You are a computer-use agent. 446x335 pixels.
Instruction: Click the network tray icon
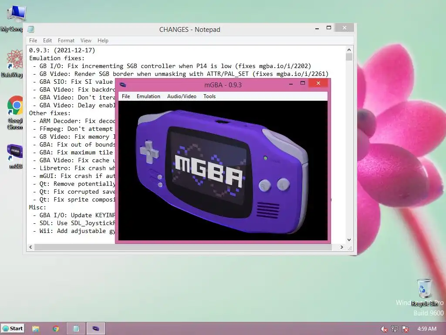point(395,329)
